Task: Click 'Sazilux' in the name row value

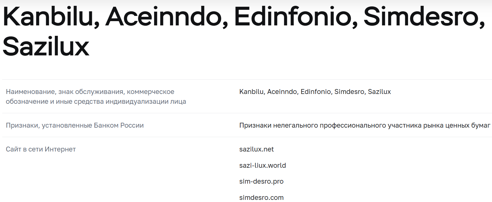Action: (x=379, y=92)
